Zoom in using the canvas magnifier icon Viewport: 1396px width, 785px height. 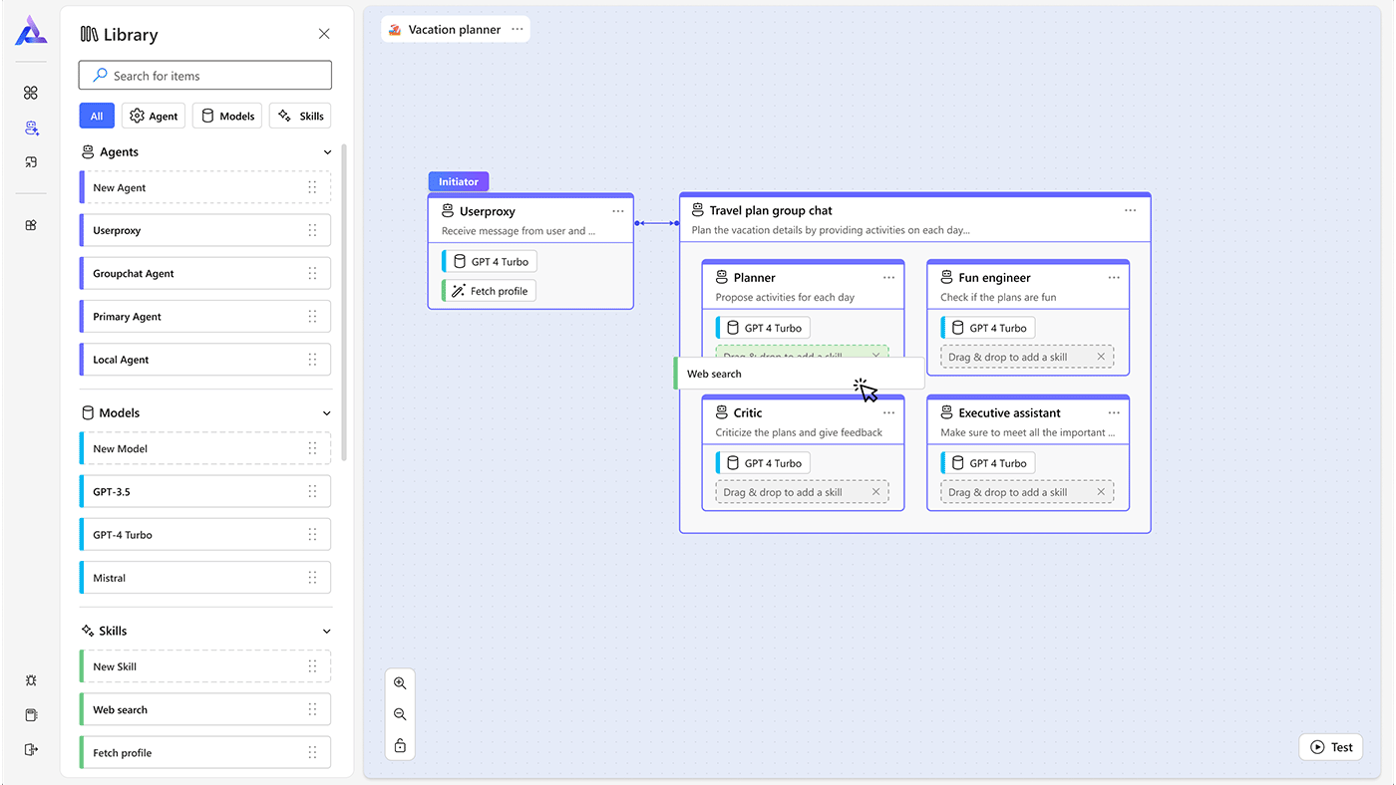tap(400, 683)
